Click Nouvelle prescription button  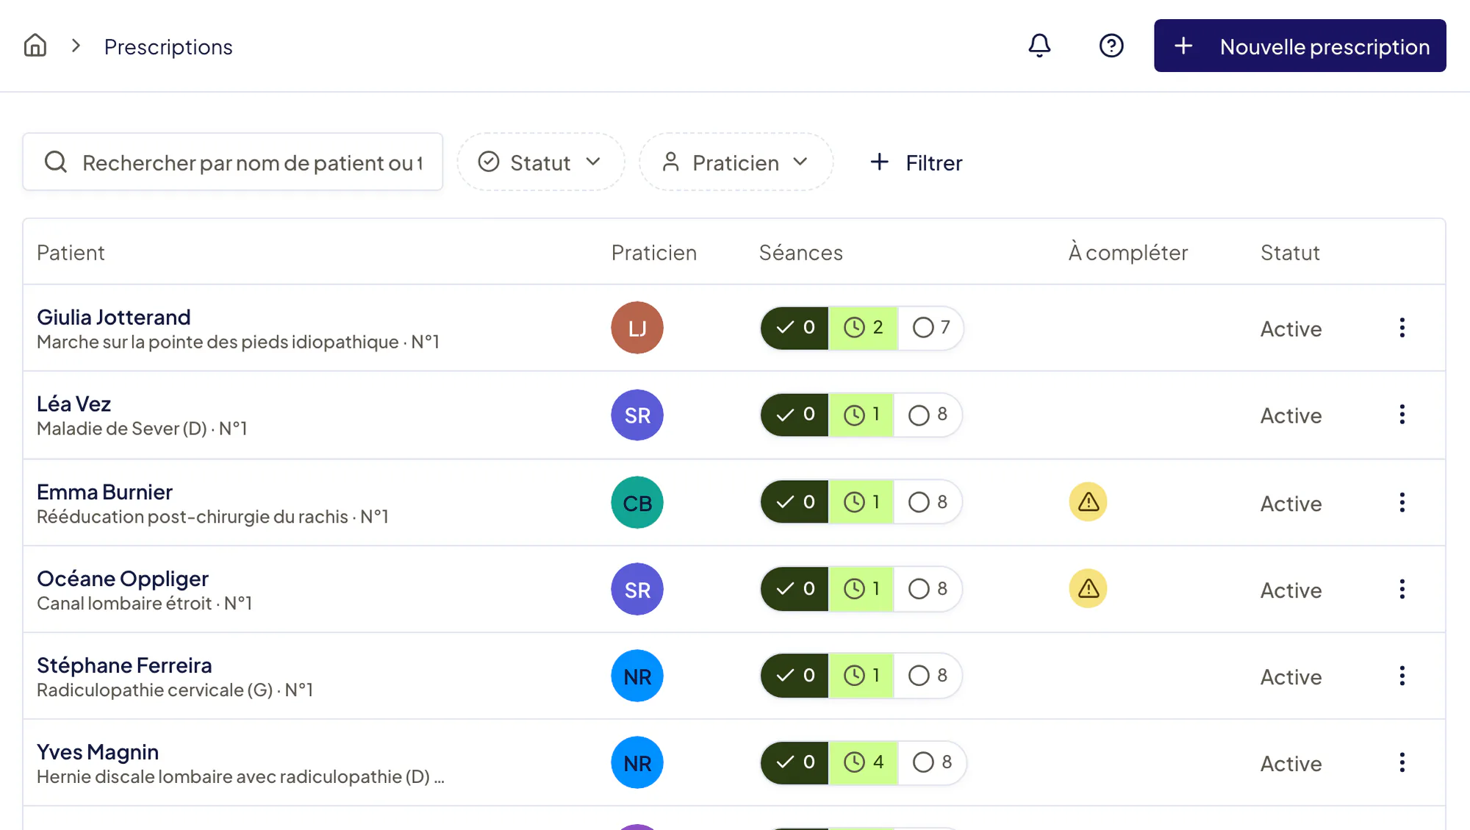[x=1299, y=46]
